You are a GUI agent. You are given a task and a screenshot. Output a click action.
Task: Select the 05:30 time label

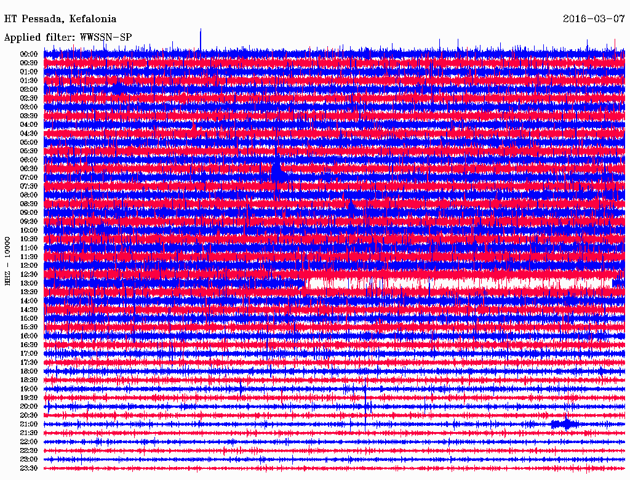pos(29,151)
